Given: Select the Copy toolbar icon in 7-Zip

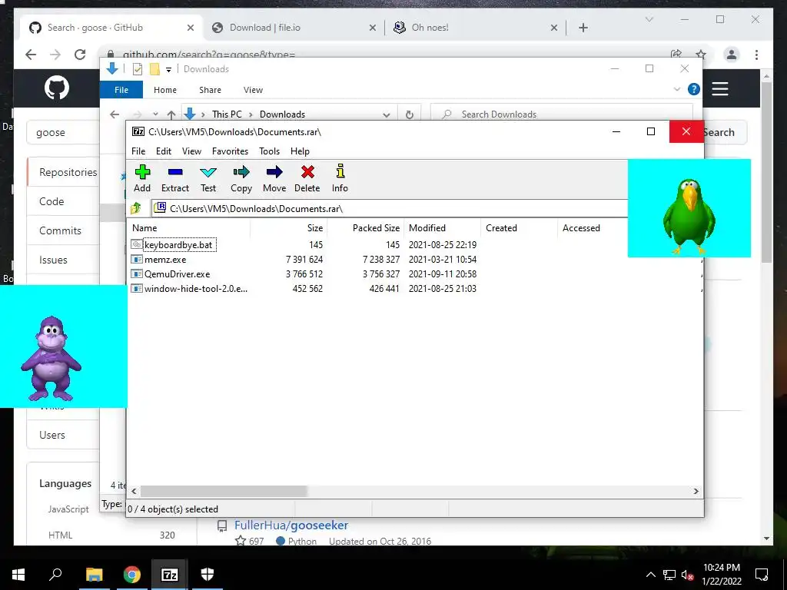Looking at the screenshot, I should (x=241, y=178).
